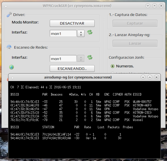
Task: Click the Wiesel ESSID text
Action: point(138,120)
